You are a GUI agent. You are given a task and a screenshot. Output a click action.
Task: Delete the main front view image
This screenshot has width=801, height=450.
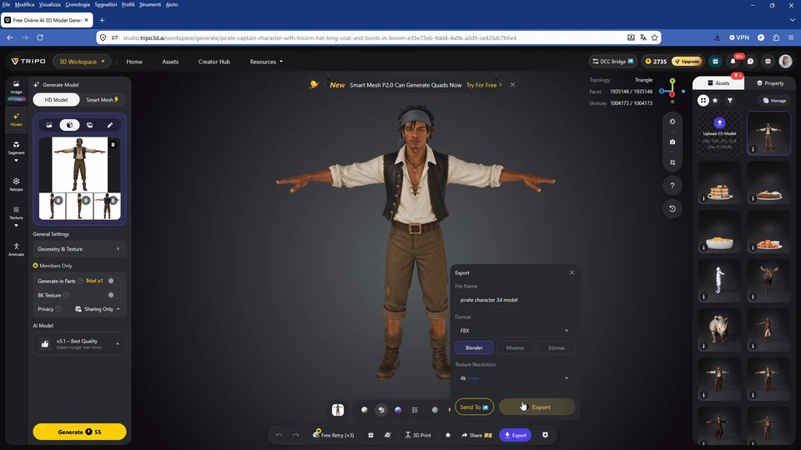pos(113,144)
